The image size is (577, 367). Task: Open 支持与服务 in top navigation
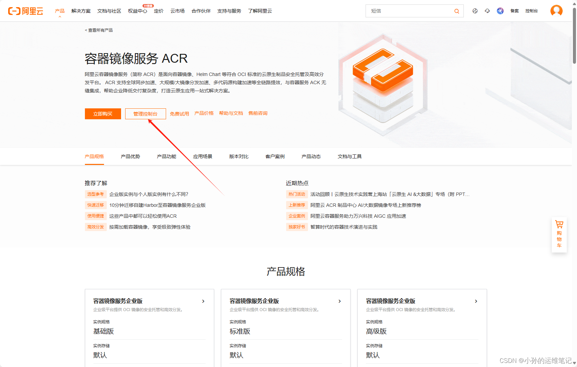[229, 11]
